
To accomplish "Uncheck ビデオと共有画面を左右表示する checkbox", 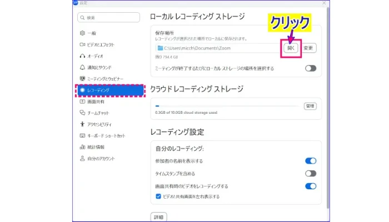I will [158, 196].
